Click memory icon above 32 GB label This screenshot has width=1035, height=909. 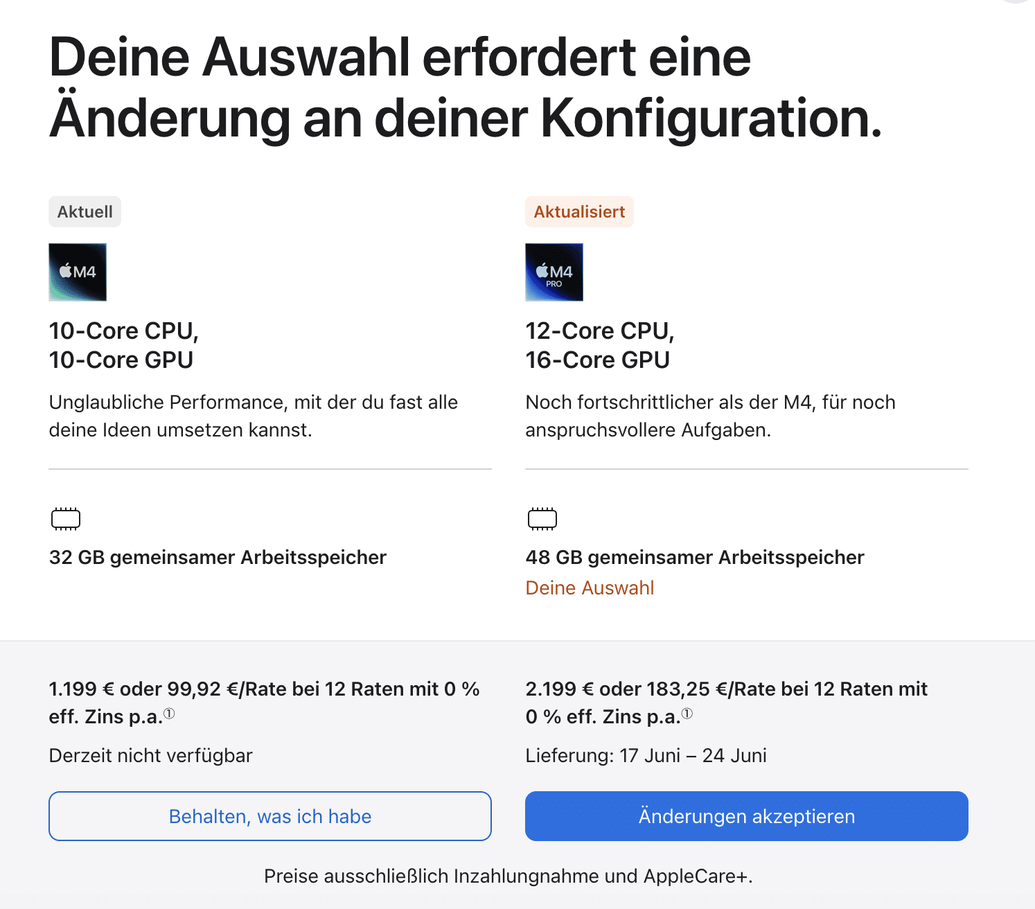click(66, 519)
